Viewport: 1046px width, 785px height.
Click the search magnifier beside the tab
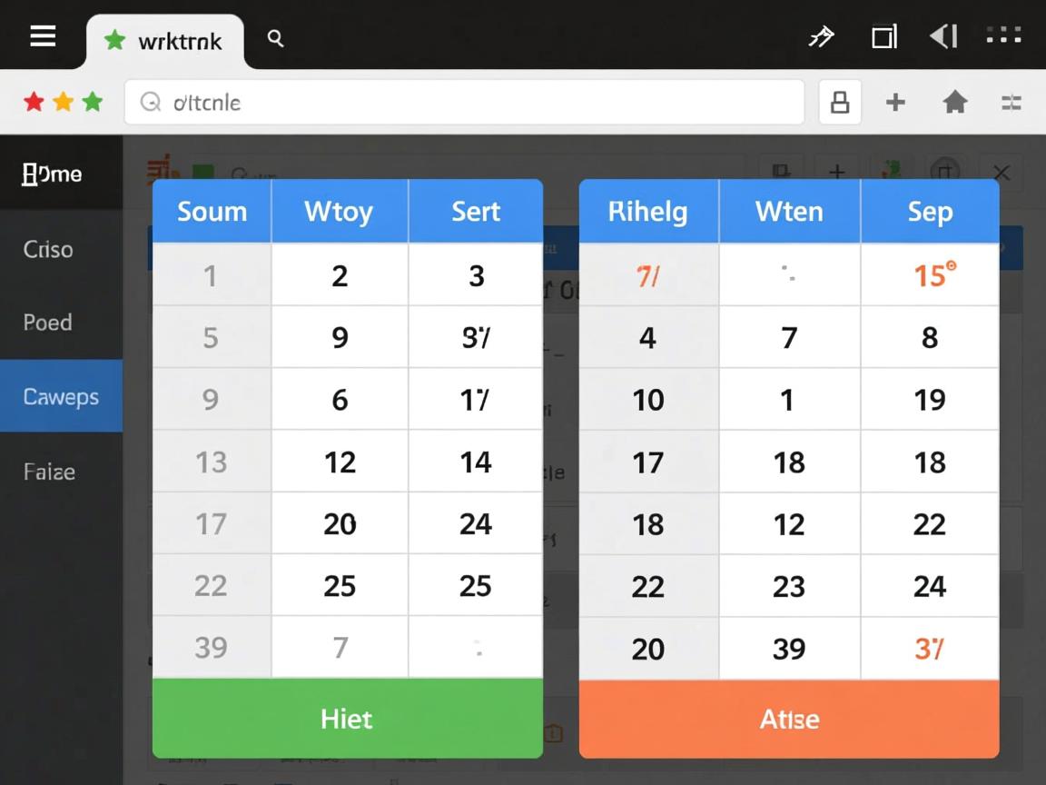click(x=276, y=38)
